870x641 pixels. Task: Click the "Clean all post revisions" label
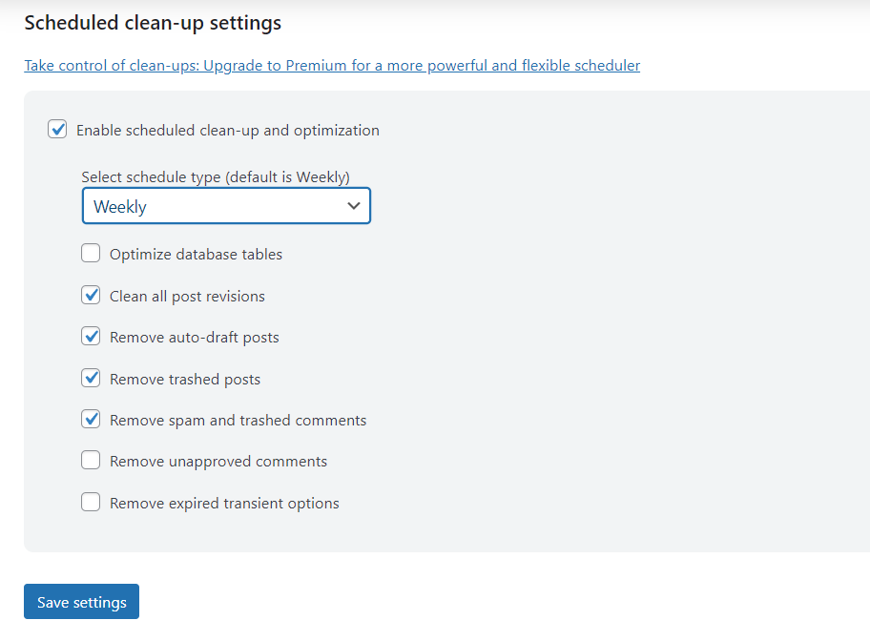187,296
